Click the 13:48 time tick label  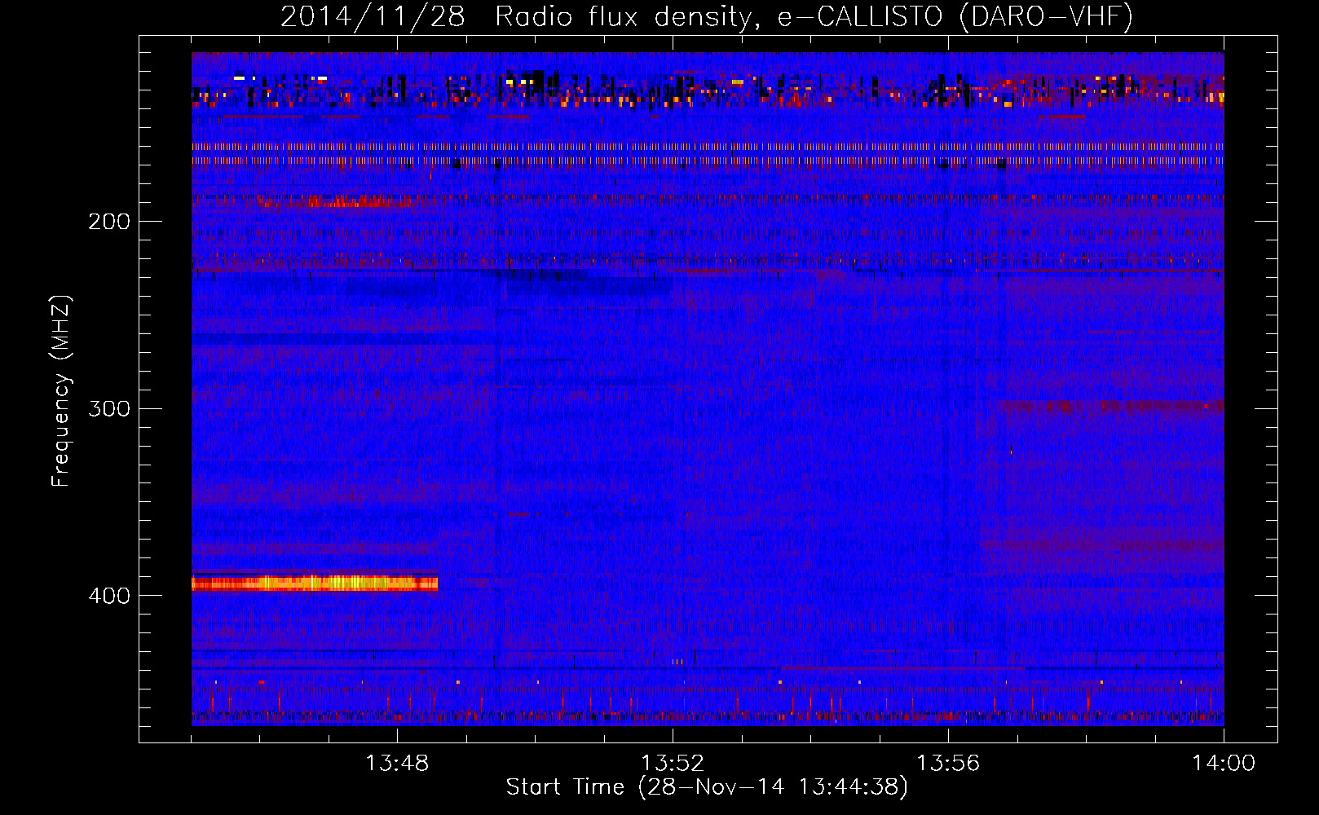397,764
